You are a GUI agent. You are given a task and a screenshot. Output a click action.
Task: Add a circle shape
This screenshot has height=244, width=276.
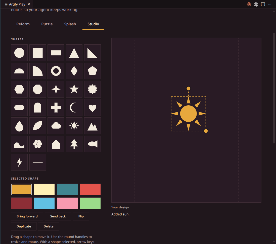(x=19, y=53)
